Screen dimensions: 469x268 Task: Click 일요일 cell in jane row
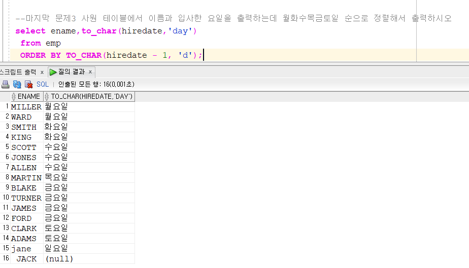pyautogui.click(x=89, y=249)
